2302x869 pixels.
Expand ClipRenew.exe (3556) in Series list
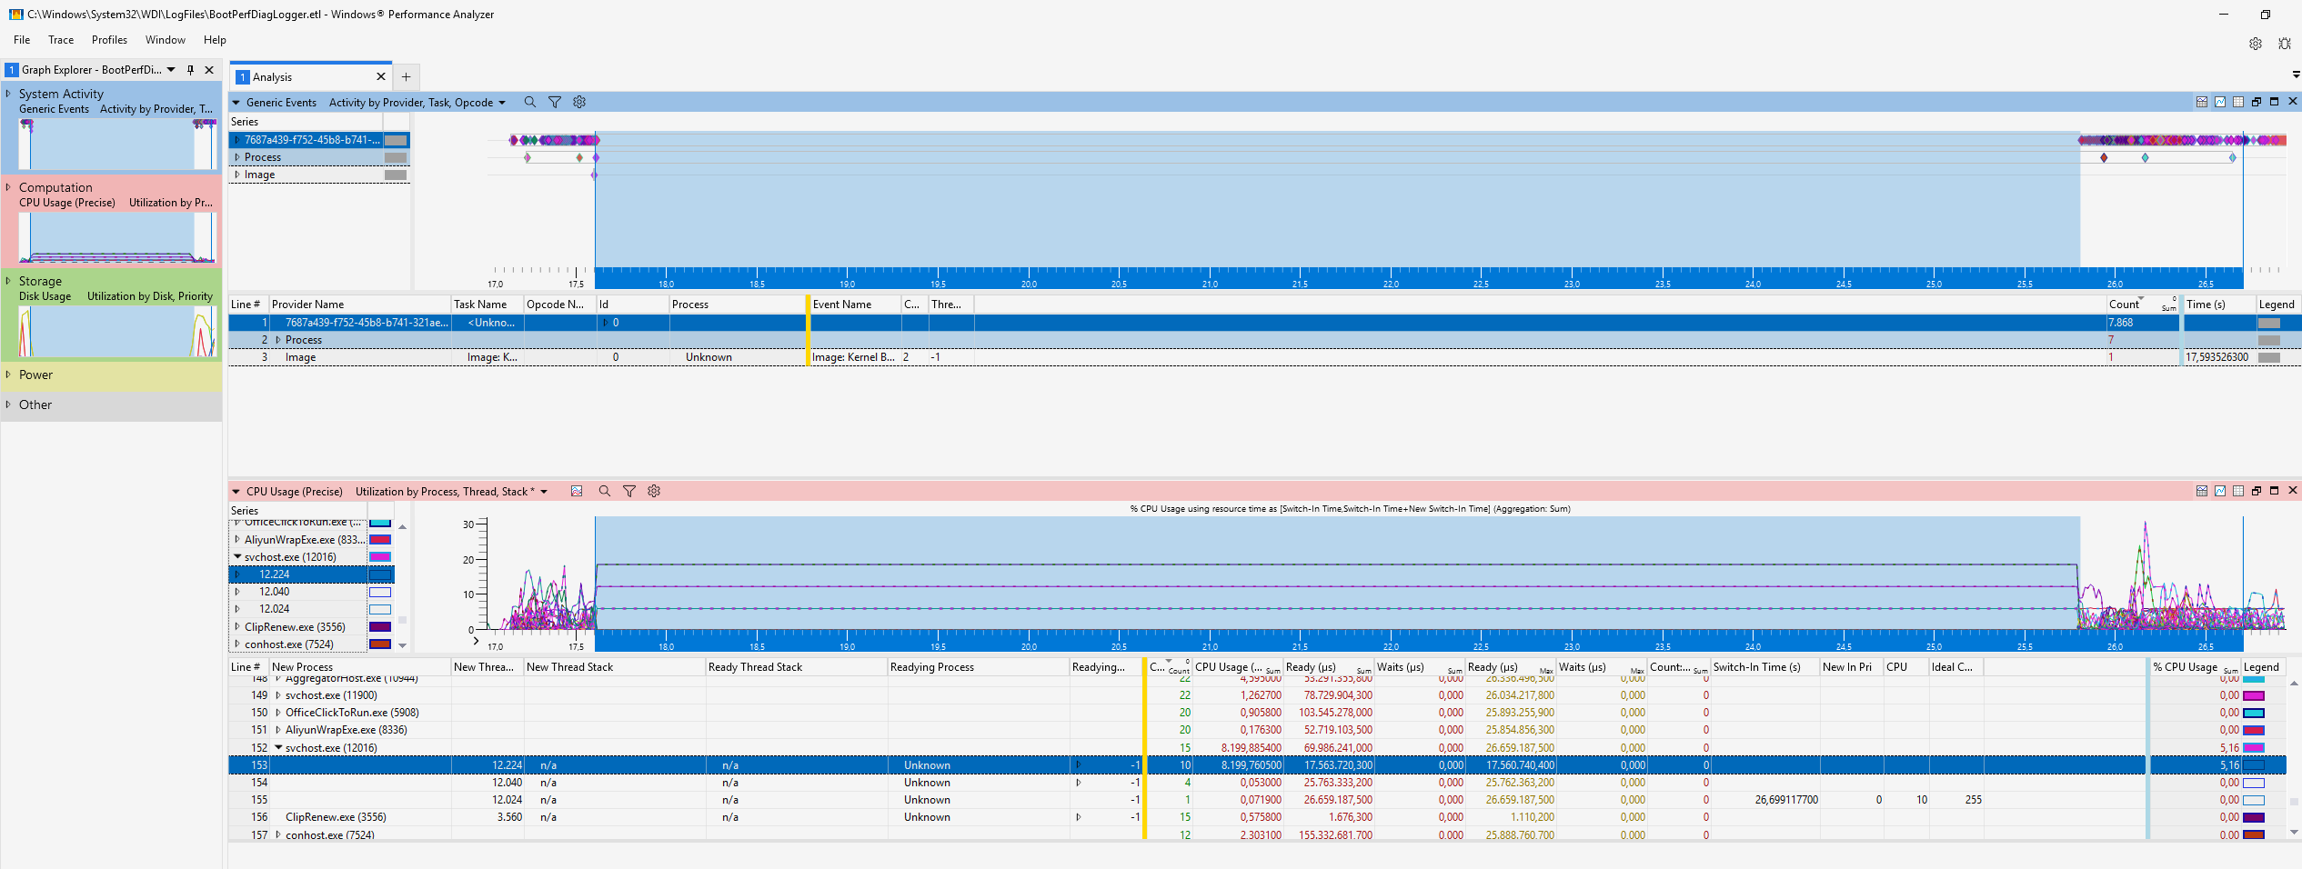pyautogui.click(x=237, y=627)
